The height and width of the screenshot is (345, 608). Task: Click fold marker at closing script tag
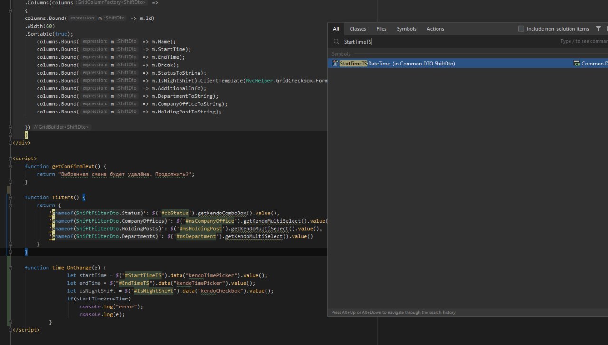11,330
